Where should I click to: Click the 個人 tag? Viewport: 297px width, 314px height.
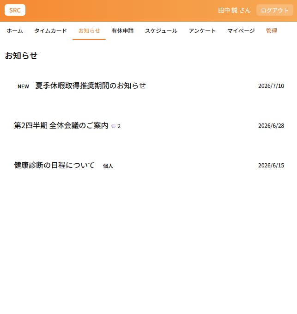(x=108, y=166)
